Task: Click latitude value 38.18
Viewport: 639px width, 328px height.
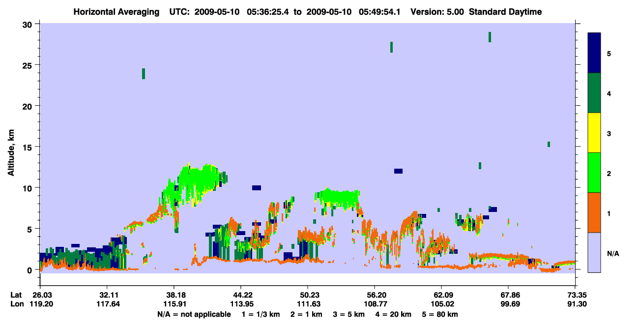Action: [174, 295]
